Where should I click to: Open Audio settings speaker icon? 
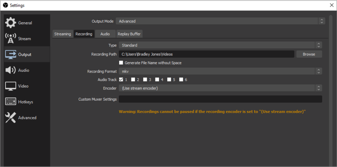(x=10, y=70)
